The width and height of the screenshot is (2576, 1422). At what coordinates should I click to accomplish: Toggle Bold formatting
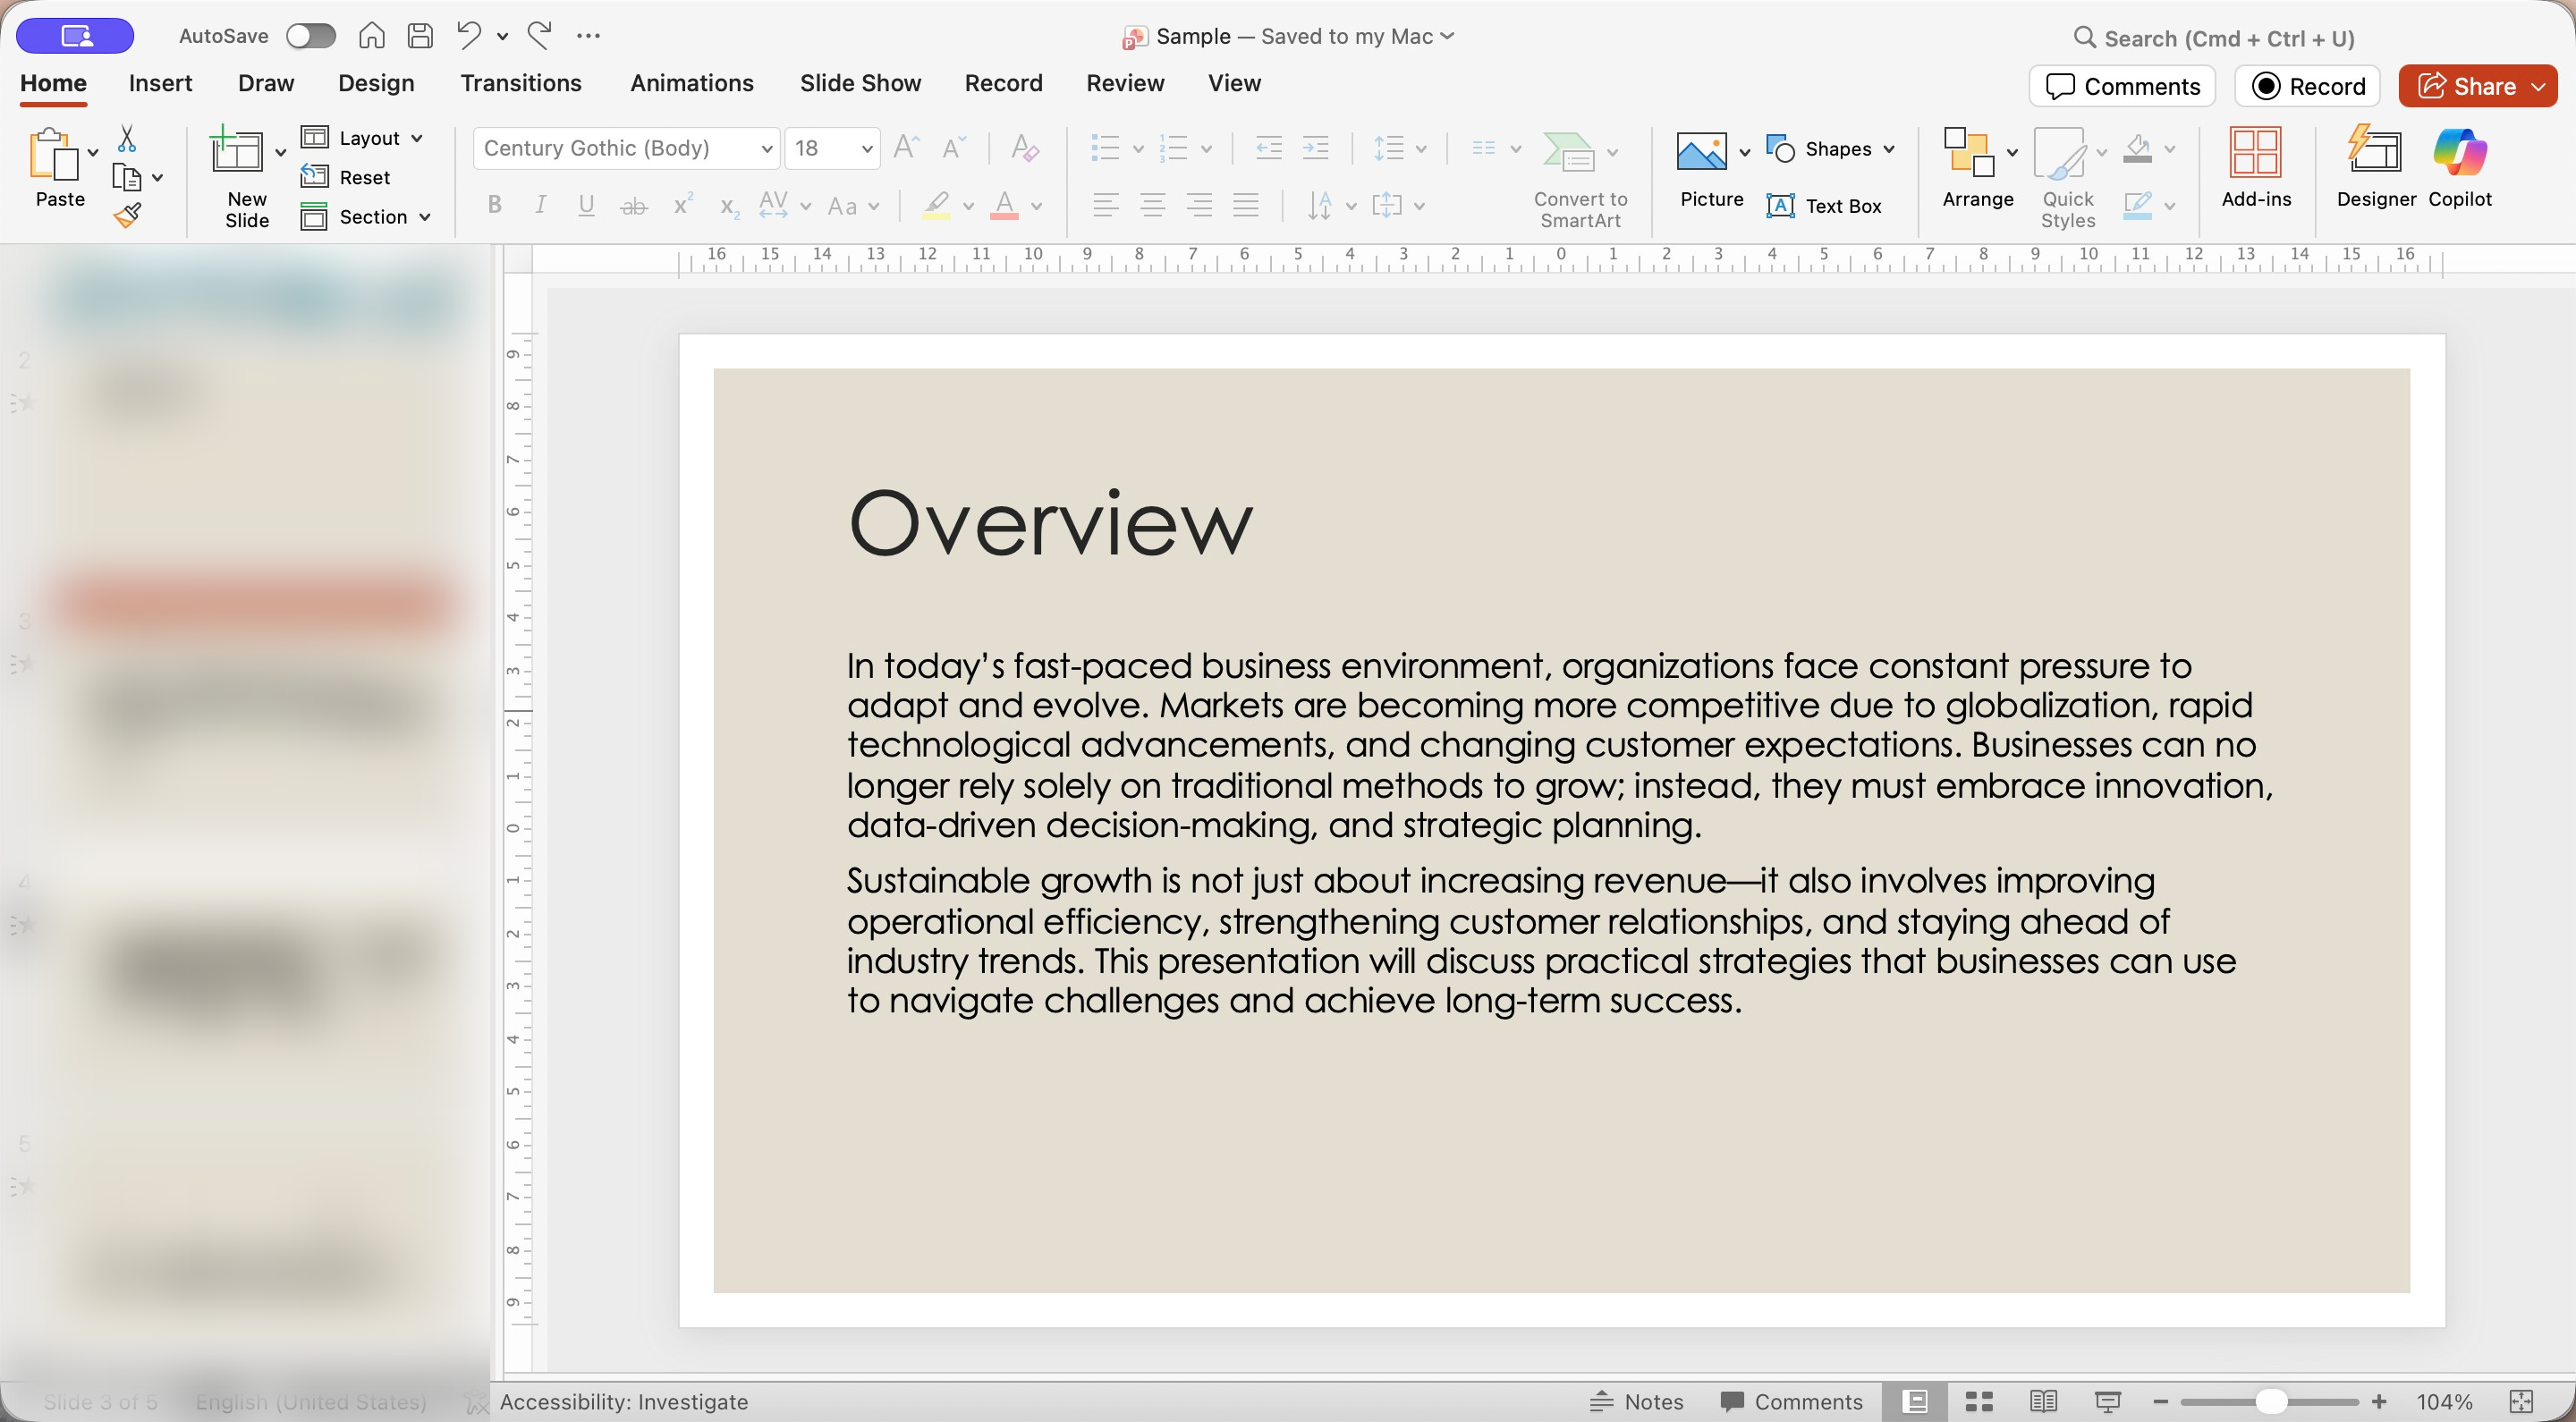coord(494,205)
